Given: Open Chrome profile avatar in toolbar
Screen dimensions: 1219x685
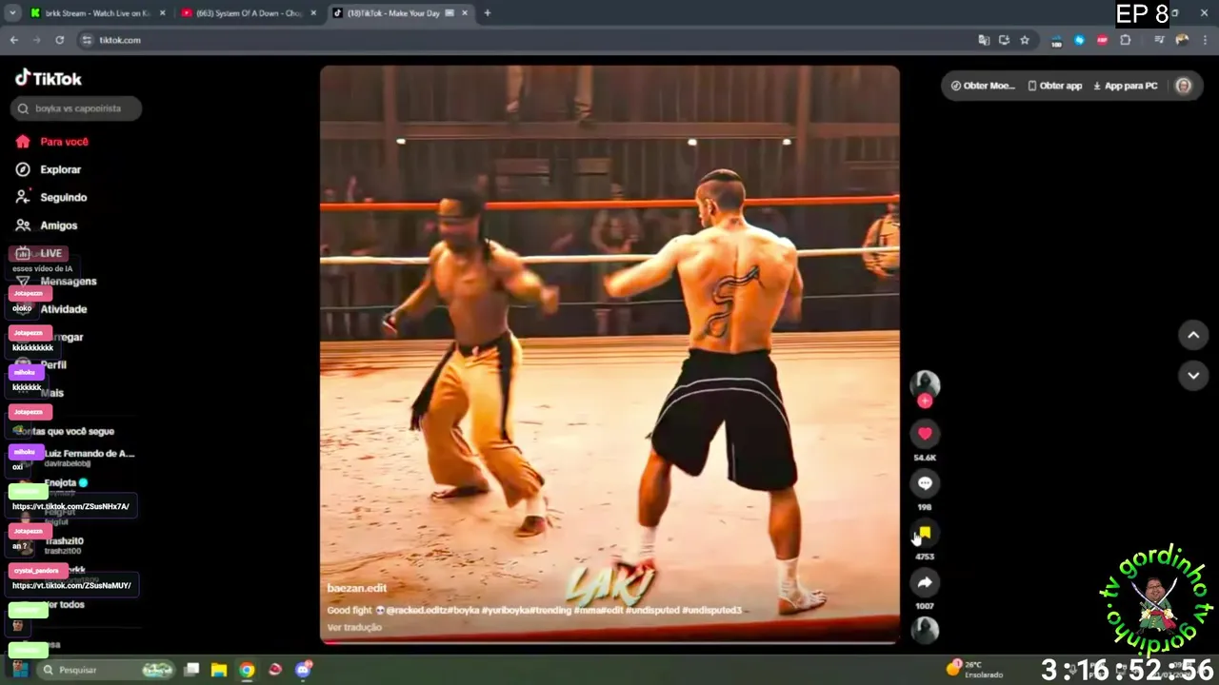Looking at the screenshot, I should pyautogui.click(x=1182, y=40).
